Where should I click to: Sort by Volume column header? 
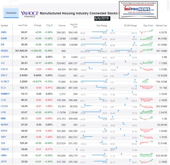(x=62, y=25)
